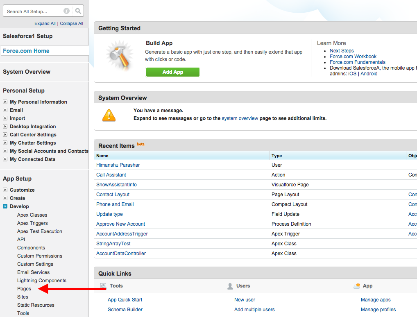
Task: Open Contact Layout recent item
Action: pos(113,195)
